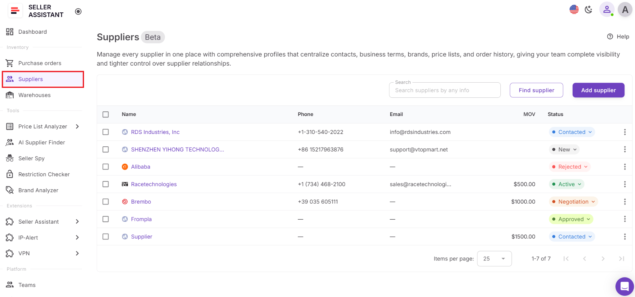The image size is (635, 297).
Task: Open the Items per page dropdown
Action: pos(494,258)
